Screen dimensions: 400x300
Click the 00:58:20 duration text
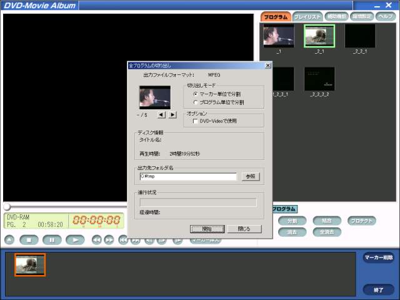click(50, 224)
